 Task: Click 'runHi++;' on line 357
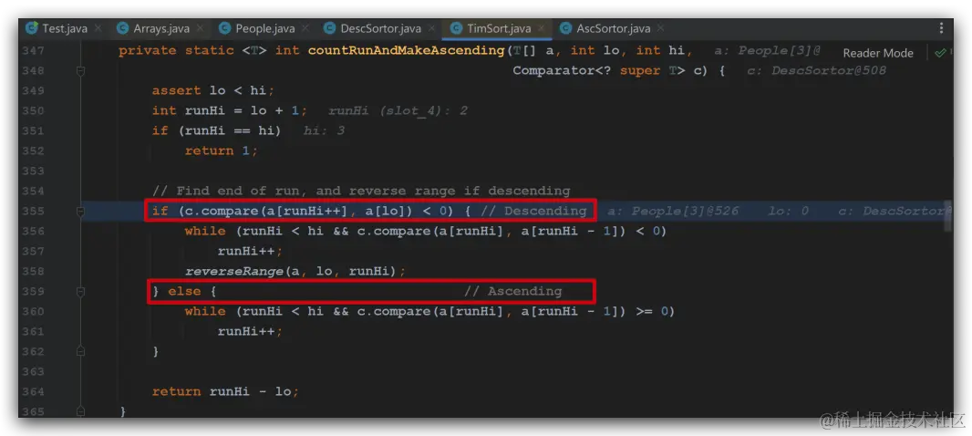pyautogui.click(x=250, y=251)
